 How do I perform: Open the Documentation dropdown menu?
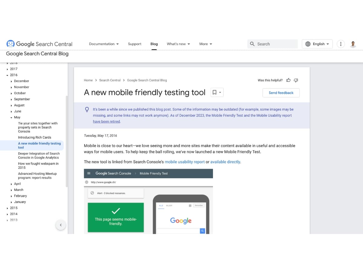(x=104, y=44)
